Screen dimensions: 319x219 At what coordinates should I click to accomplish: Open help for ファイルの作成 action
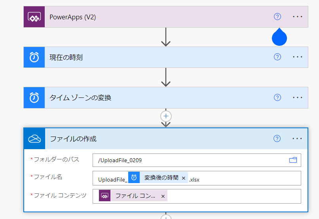click(277, 139)
